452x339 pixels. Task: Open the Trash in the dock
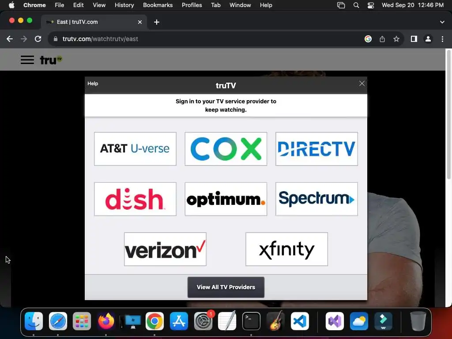pos(418,321)
